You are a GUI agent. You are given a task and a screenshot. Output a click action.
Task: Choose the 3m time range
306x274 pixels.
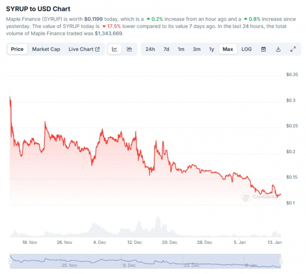[x=196, y=49]
